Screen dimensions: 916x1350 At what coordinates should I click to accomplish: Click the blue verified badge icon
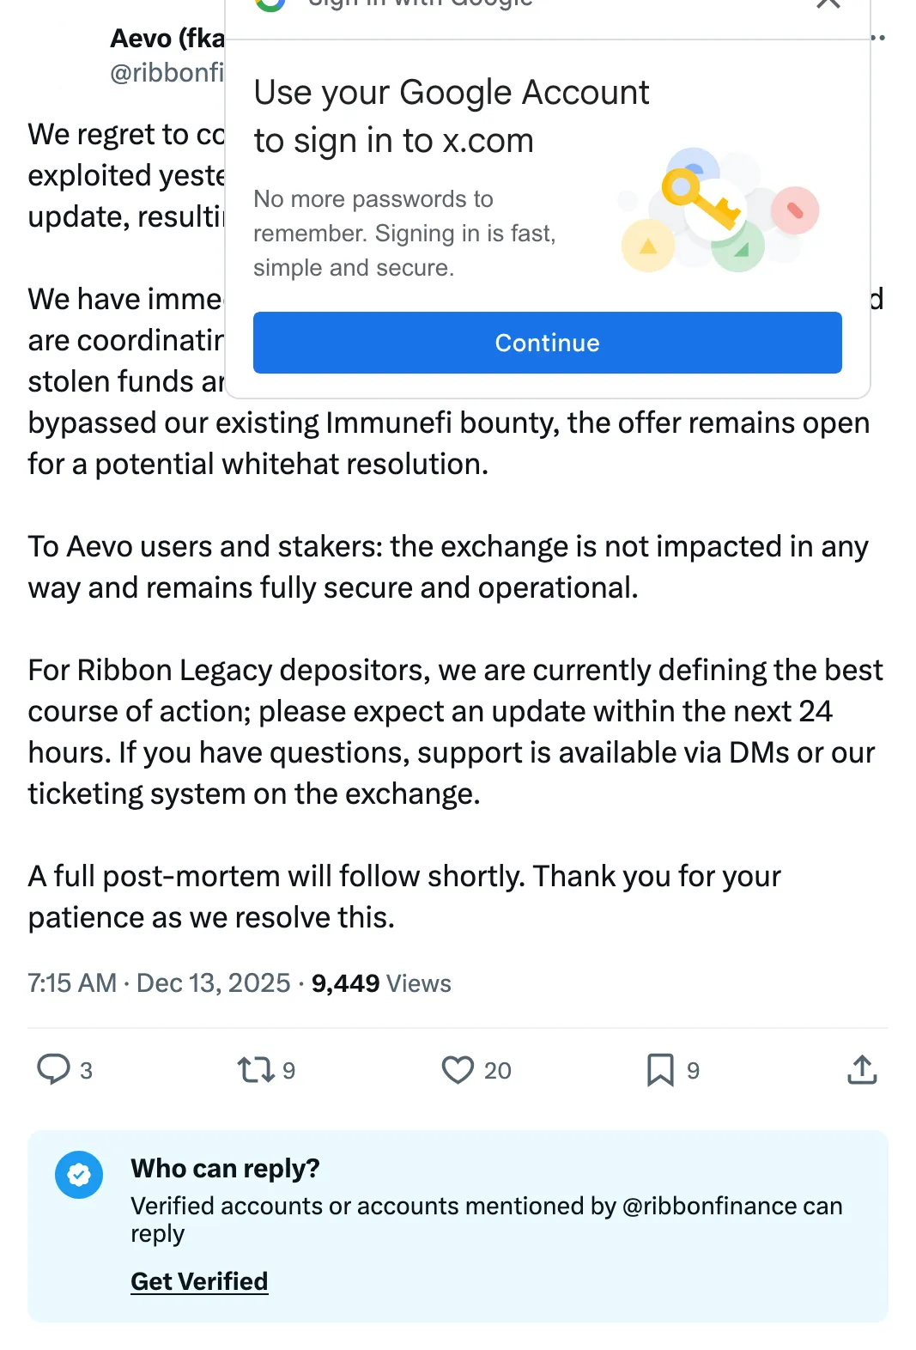pyautogui.click(x=79, y=1174)
